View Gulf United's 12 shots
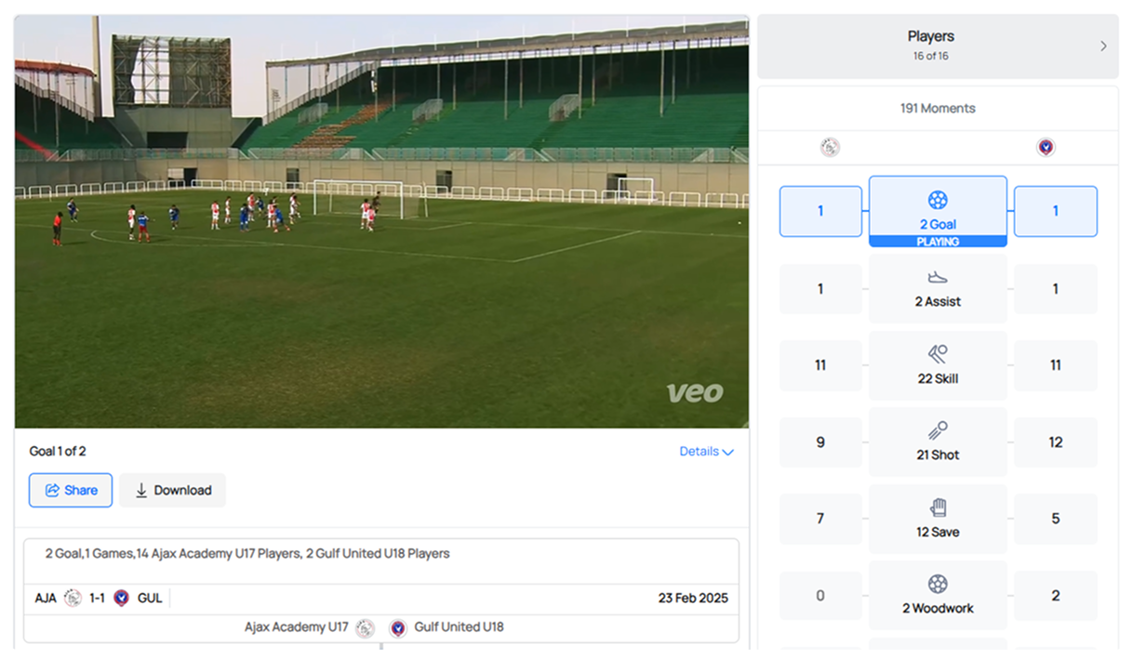The width and height of the screenshot is (1133, 658). (1056, 442)
